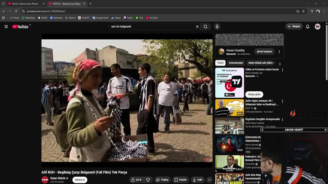Image resolution: width=328 pixels, height=184 pixels.
Task: Save video with Kaydet button
Action: 180,180
